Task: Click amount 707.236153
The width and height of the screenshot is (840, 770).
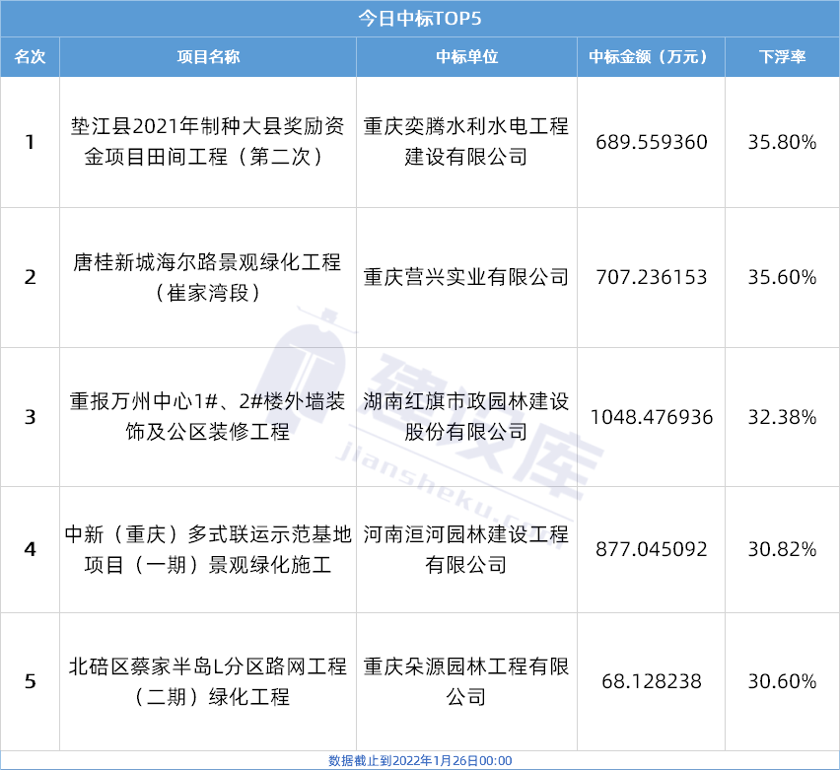Action: [x=652, y=277]
